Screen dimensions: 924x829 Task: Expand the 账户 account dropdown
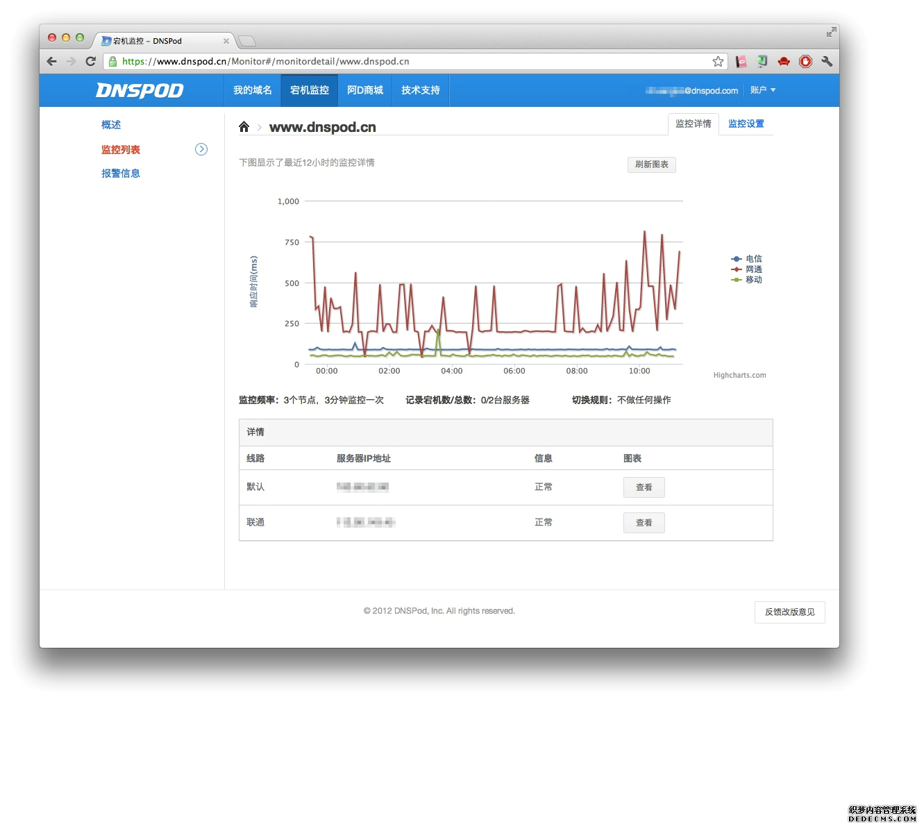pyautogui.click(x=763, y=90)
